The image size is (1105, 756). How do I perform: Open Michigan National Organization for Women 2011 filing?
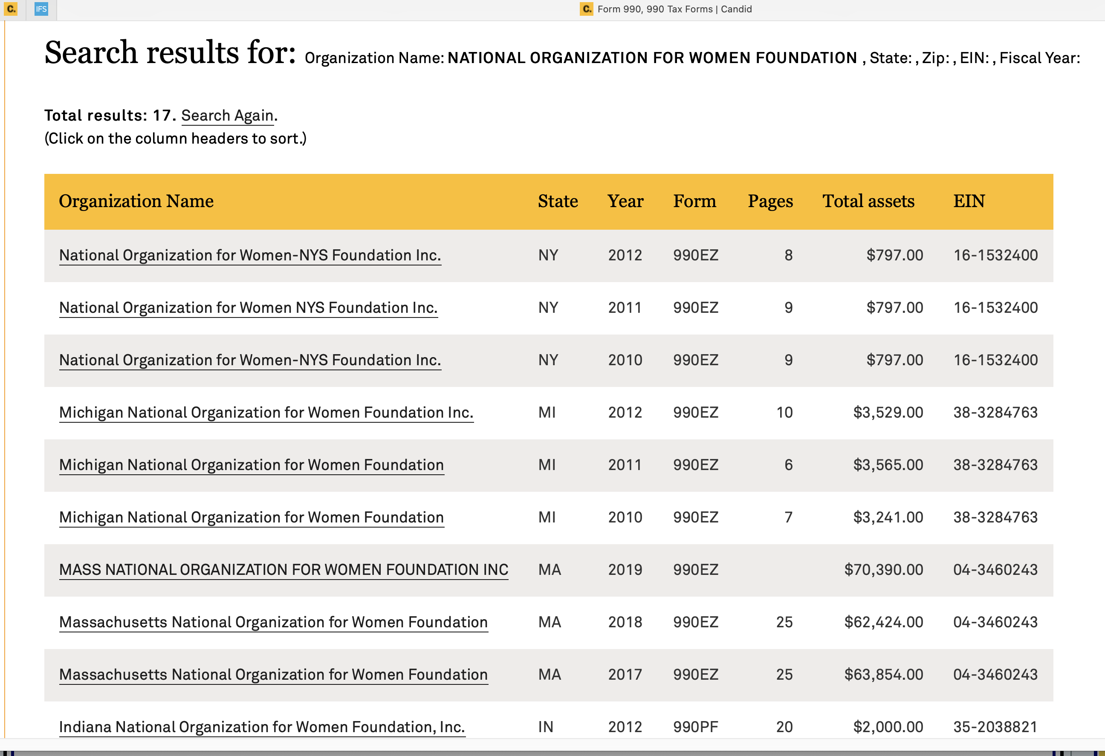tap(252, 465)
